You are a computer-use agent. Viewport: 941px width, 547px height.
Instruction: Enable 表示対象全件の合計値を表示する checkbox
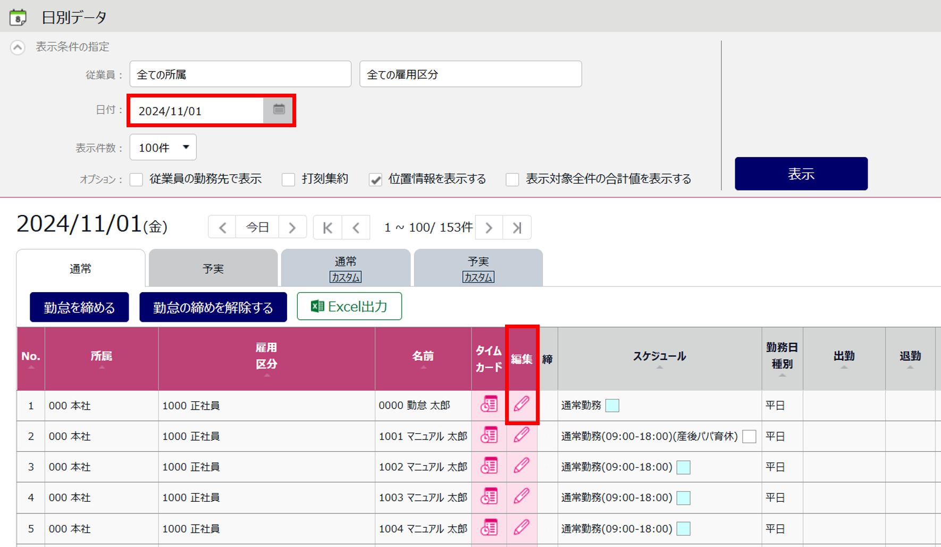coord(512,179)
